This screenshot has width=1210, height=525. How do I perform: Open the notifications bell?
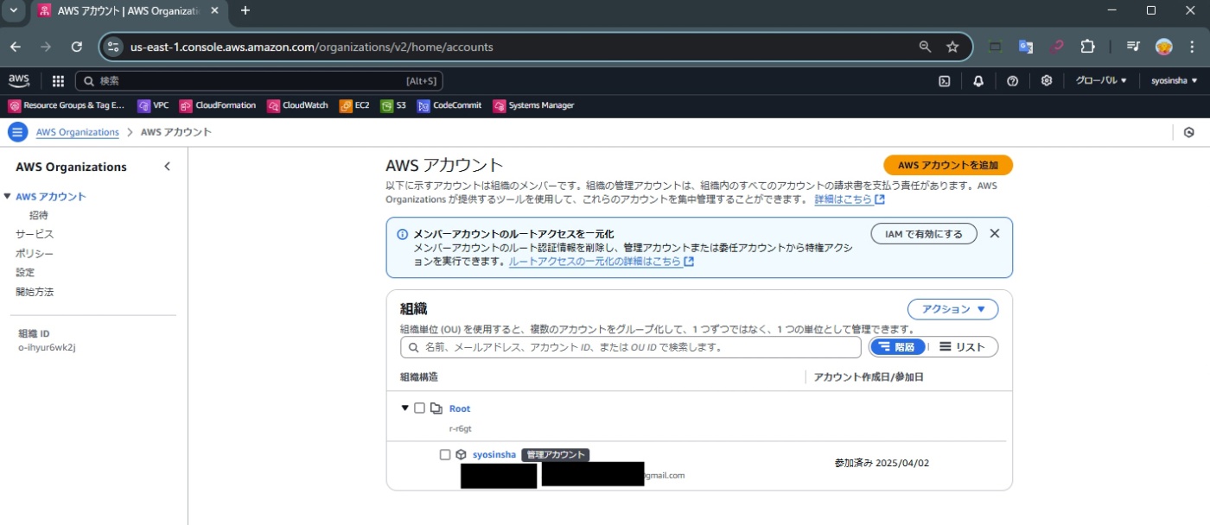coord(978,81)
